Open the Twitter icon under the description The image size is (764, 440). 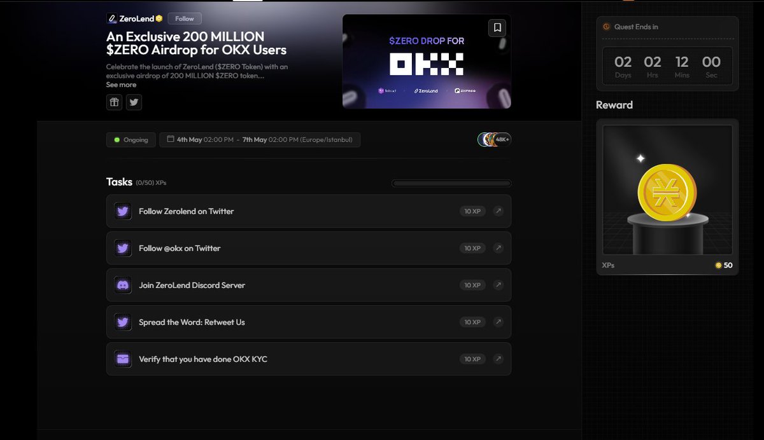coord(134,102)
